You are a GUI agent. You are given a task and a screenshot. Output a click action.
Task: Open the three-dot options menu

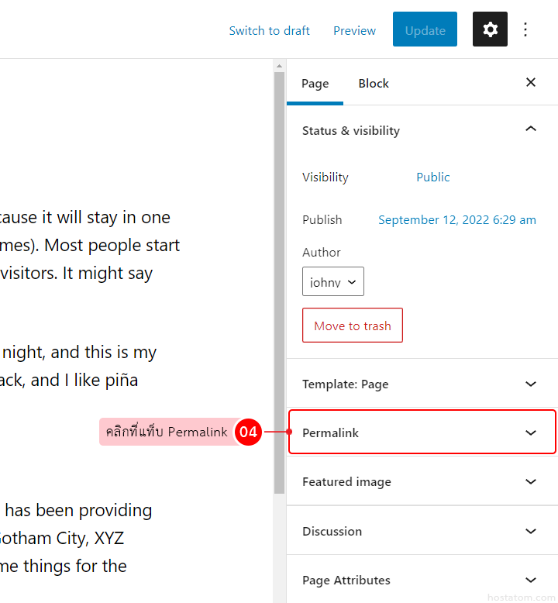coord(525,29)
